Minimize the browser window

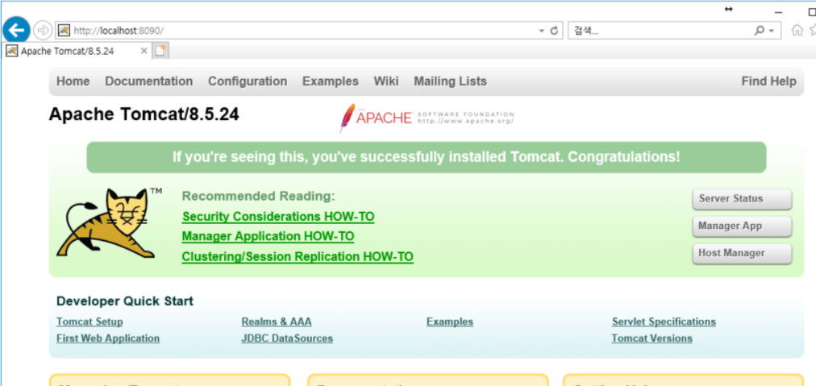pyautogui.click(x=779, y=12)
